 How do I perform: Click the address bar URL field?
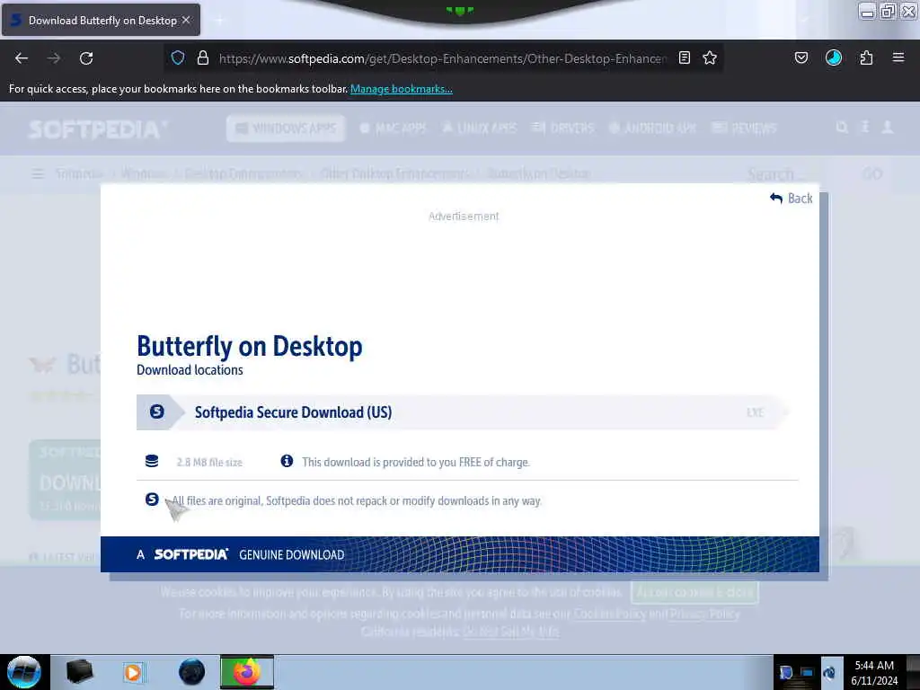pos(442,58)
